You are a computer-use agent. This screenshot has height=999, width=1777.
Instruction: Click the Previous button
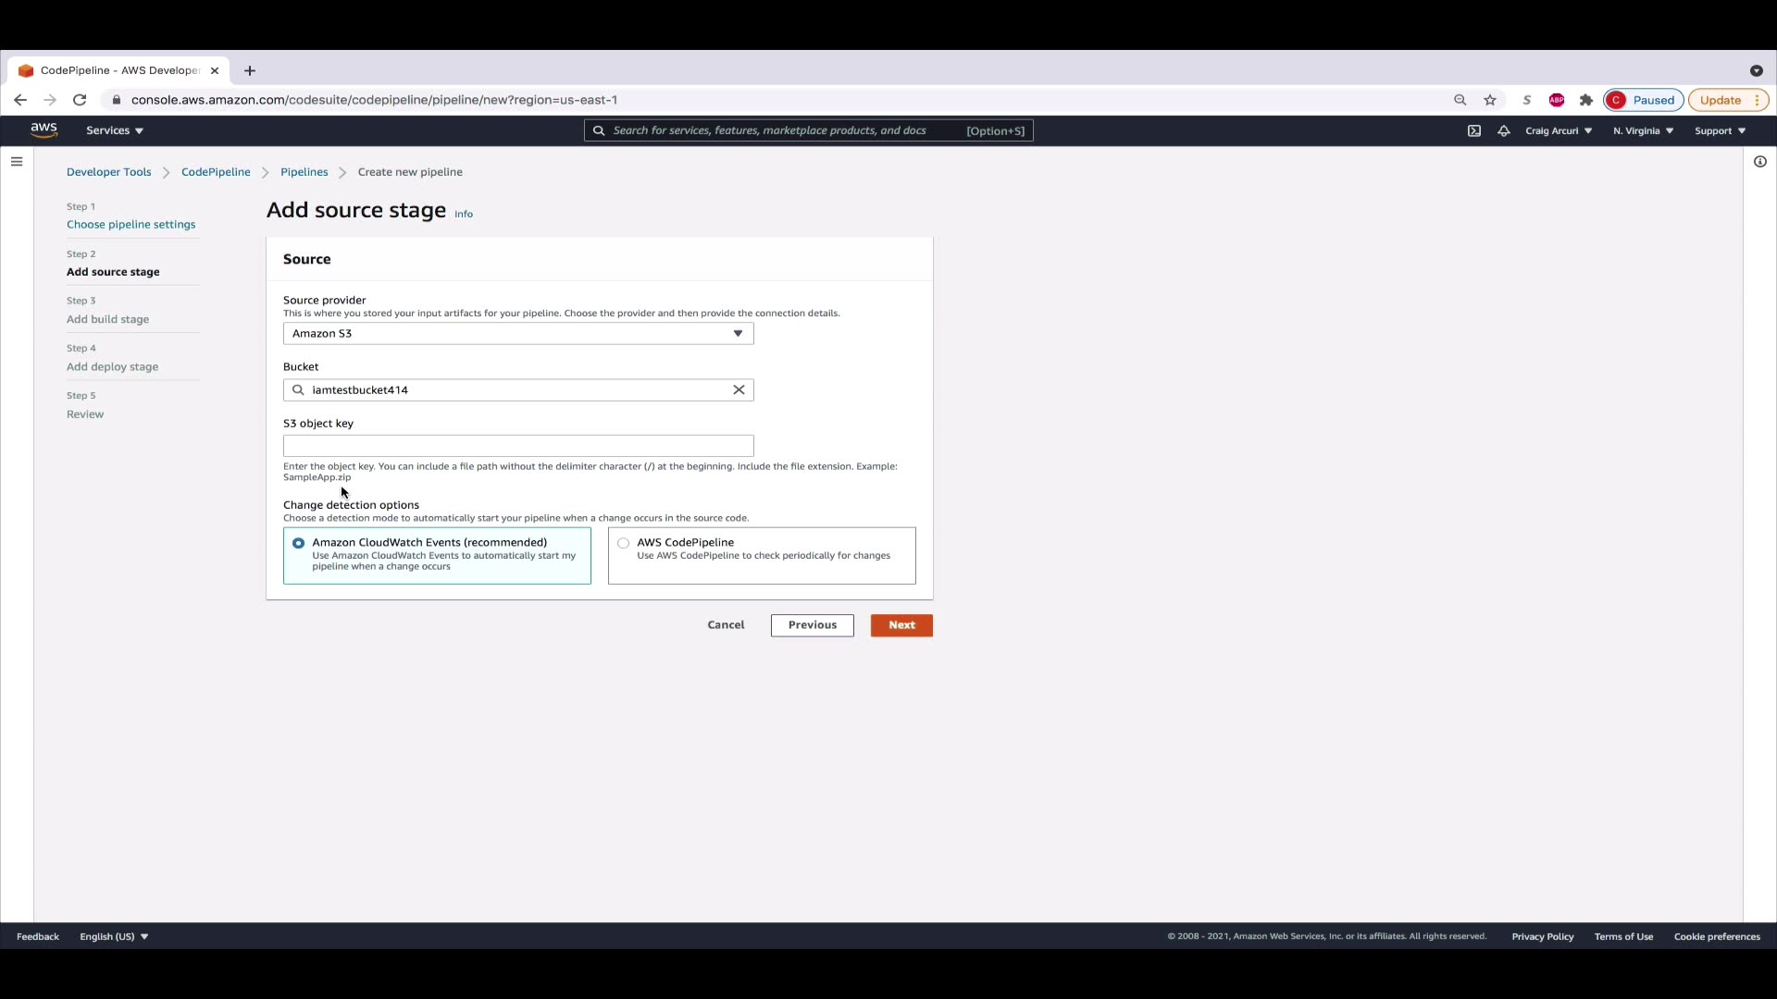[812, 625]
